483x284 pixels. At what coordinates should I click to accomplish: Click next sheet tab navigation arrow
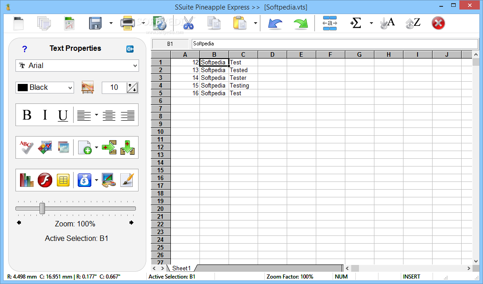(x=162, y=268)
